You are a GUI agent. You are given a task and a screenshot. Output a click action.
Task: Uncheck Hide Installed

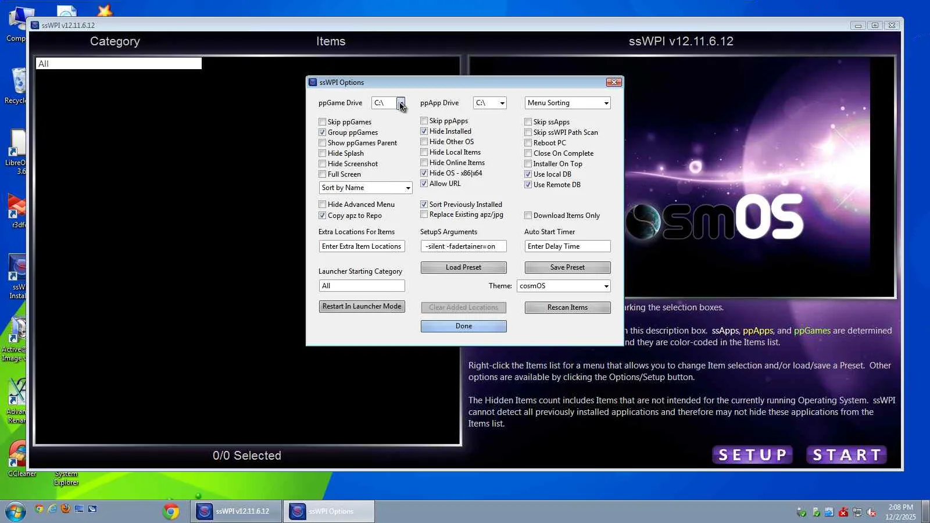424,131
